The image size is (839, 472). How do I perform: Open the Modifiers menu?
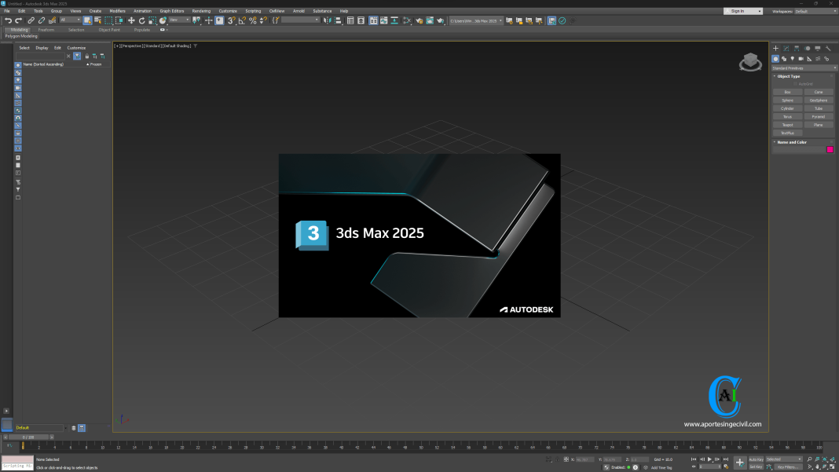(x=117, y=10)
